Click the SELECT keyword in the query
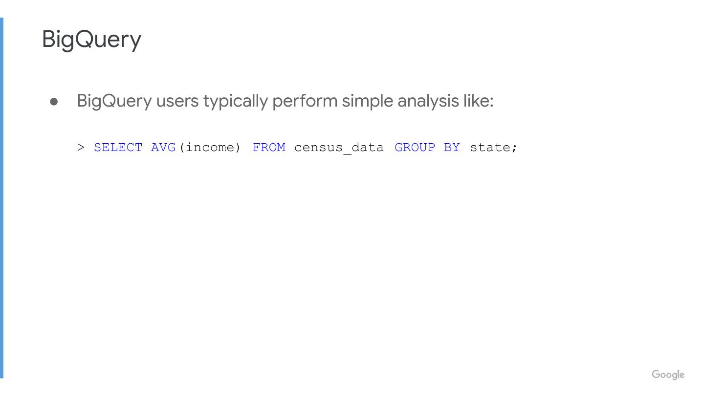Image resolution: width=704 pixels, height=396 pixels. 118,147
